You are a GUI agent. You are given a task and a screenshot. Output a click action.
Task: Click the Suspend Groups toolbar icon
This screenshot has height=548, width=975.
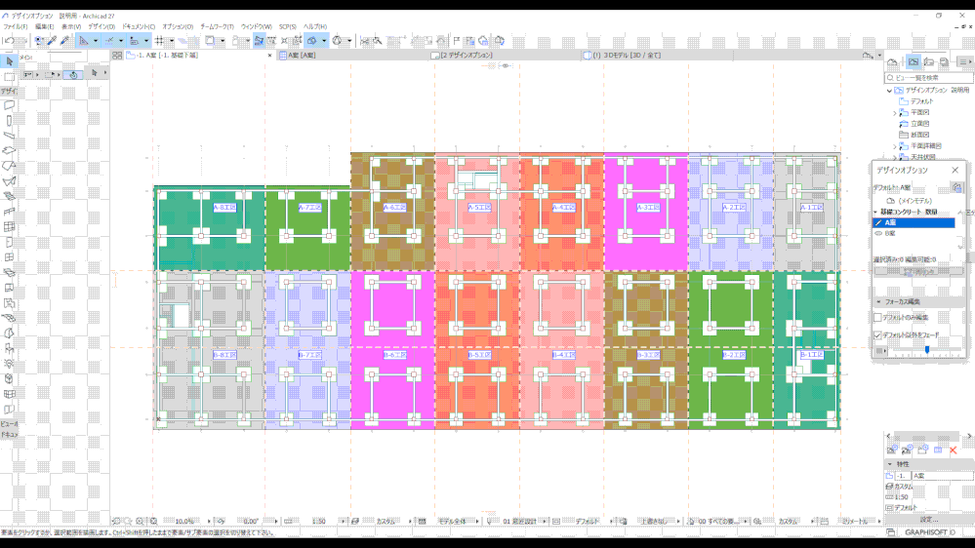[259, 41]
